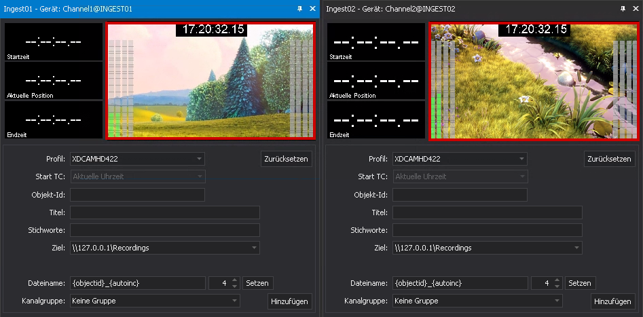Click the Endzeit display in Ingest01
Screen dimensions: 643x317
coord(54,119)
